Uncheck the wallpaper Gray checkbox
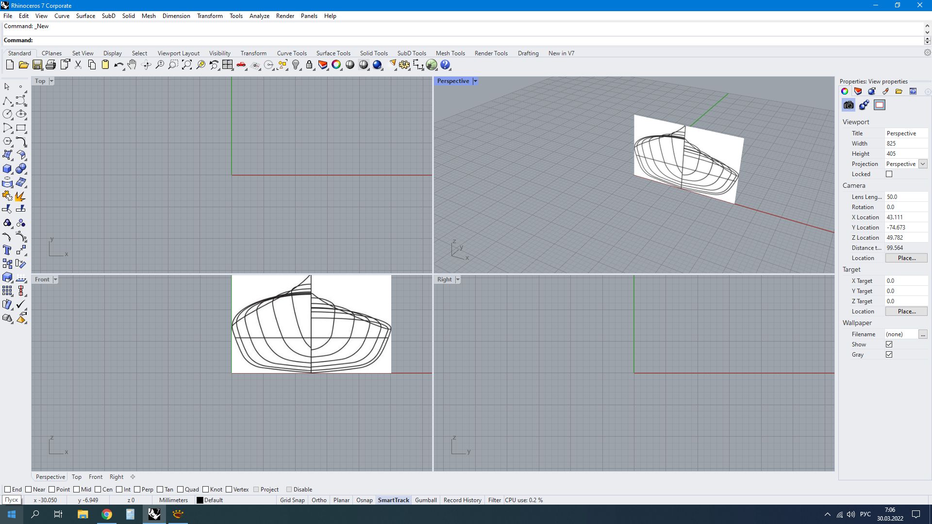Screen dimensions: 932x524 pos(889,355)
